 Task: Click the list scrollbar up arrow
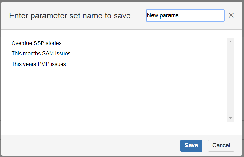[x=230, y=42]
